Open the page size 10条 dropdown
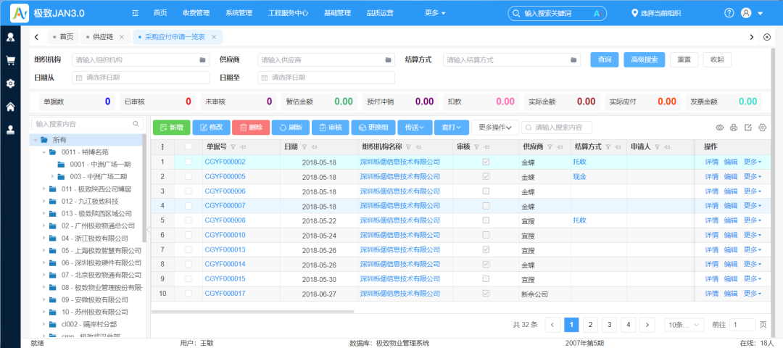 [x=684, y=325]
